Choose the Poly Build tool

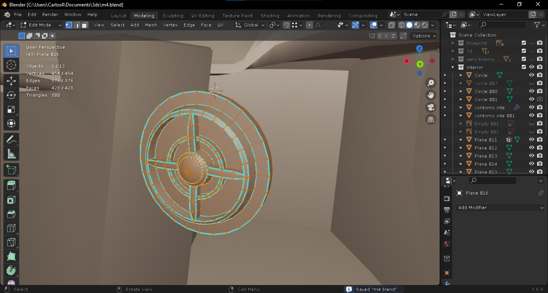tap(11, 257)
